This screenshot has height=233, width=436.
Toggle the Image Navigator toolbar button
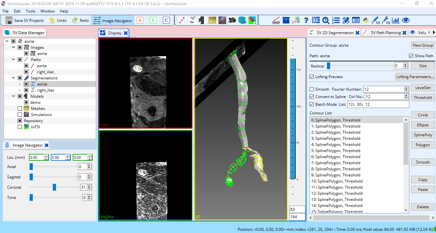(x=113, y=21)
